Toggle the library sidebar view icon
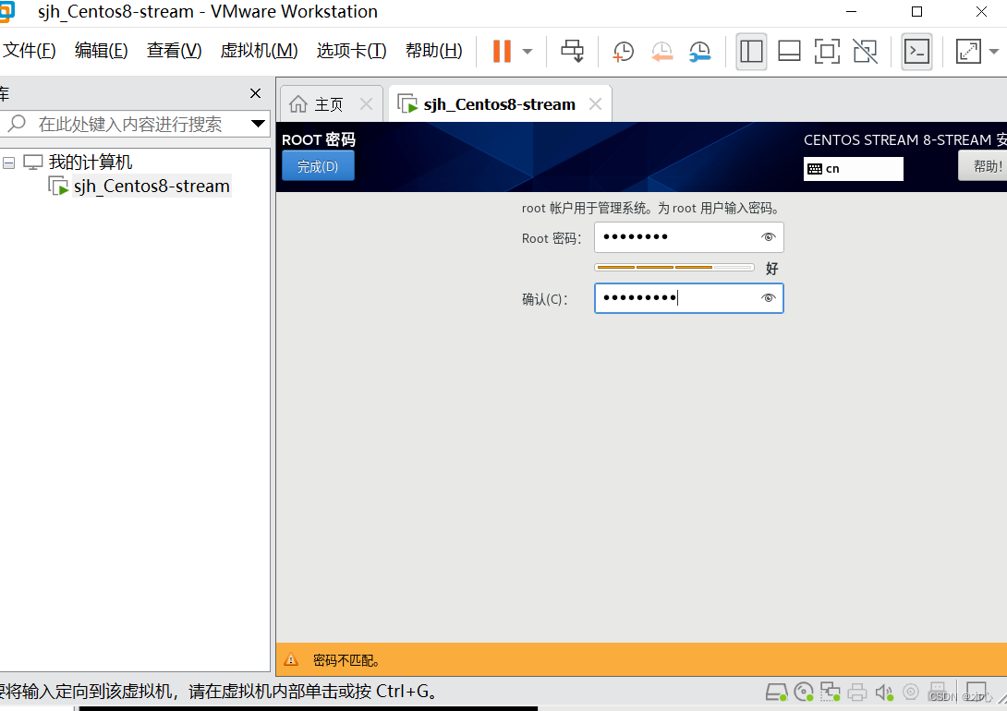 pyautogui.click(x=751, y=52)
